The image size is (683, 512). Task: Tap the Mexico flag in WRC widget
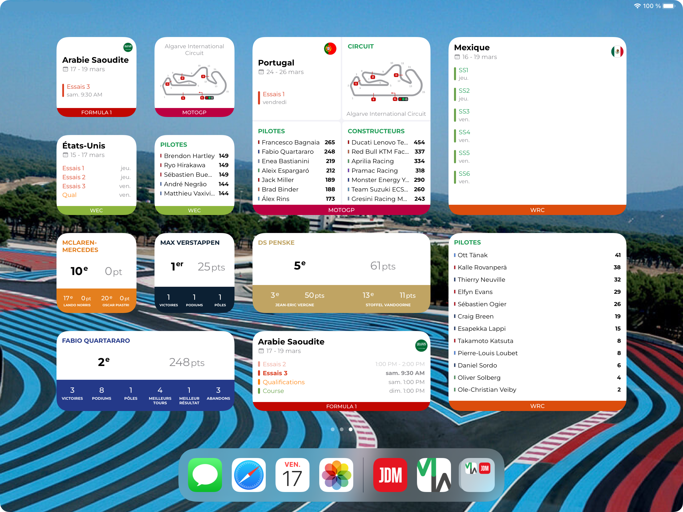[617, 51]
